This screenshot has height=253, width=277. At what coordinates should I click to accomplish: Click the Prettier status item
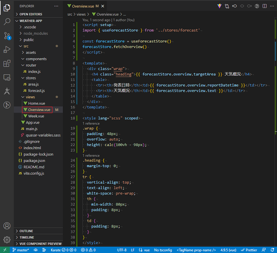pos(249,250)
